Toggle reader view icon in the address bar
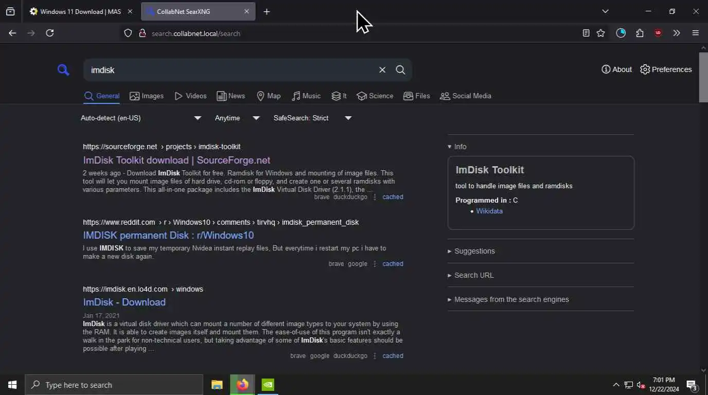 [586, 33]
